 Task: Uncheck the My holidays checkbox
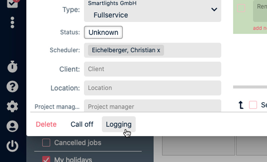click(x=46, y=159)
